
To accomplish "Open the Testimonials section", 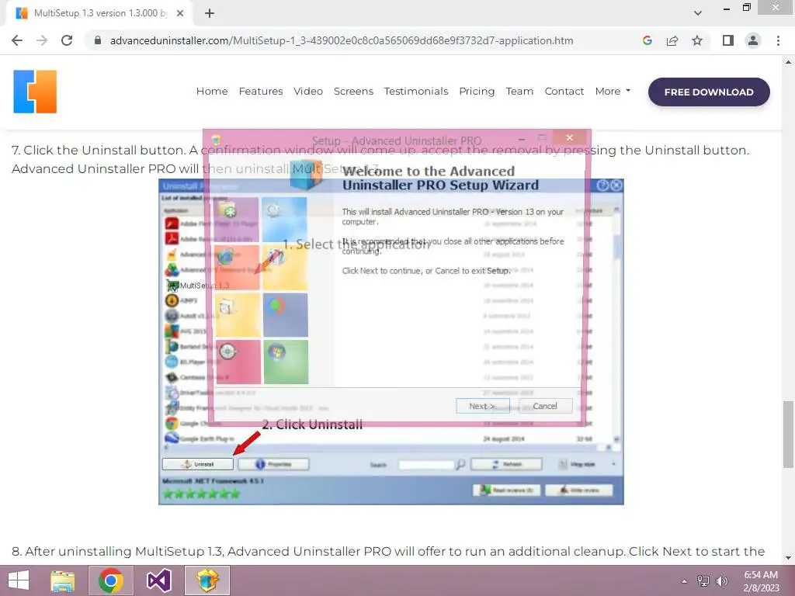I will [x=416, y=92].
